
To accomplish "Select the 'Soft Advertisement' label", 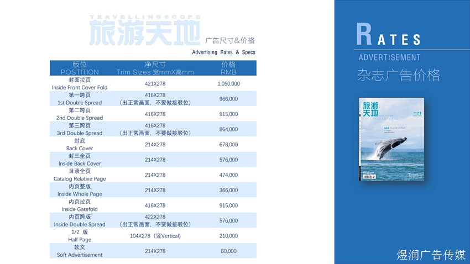I will click(x=80, y=255).
